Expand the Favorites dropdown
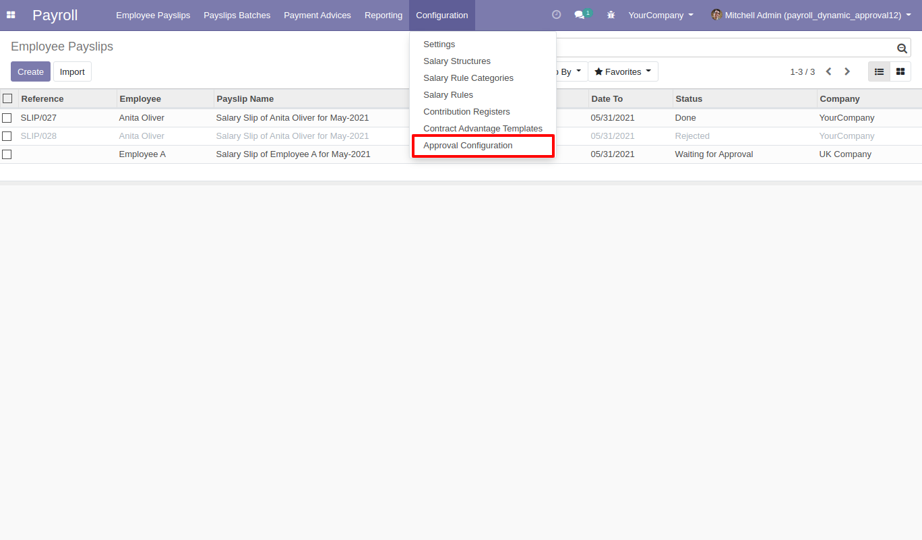The image size is (922, 540). (x=623, y=71)
